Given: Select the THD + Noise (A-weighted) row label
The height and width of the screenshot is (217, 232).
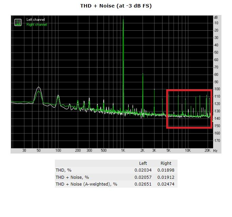Looking at the screenshot, I should (86, 184).
